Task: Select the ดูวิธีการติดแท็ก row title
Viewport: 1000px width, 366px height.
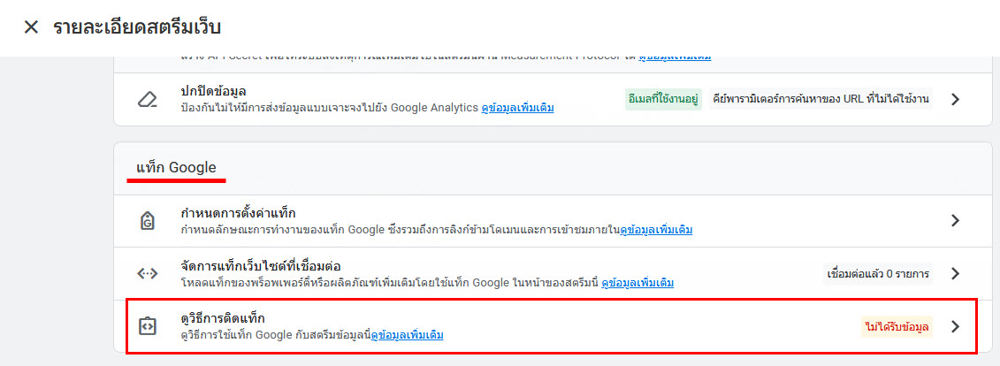Action: point(223,317)
